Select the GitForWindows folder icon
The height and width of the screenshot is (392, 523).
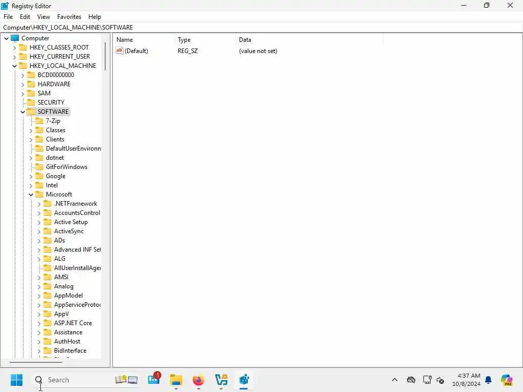(x=39, y=167)
